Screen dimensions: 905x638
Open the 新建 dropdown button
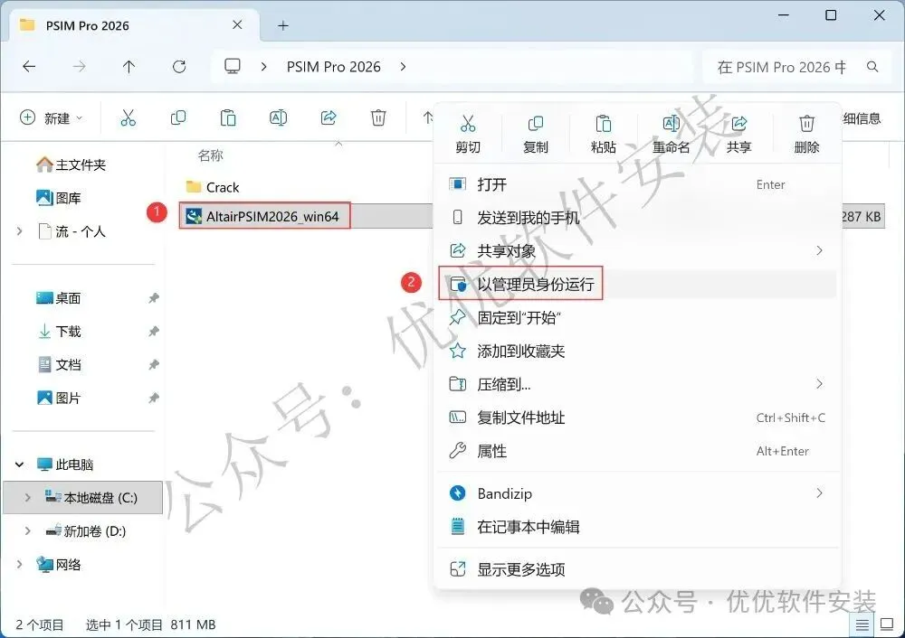(x=52, y=118)
